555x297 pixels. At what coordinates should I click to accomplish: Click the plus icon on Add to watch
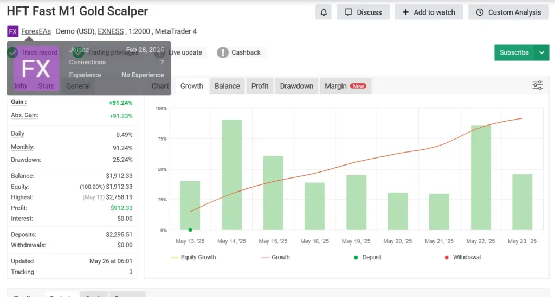click(x=405, y=12)
